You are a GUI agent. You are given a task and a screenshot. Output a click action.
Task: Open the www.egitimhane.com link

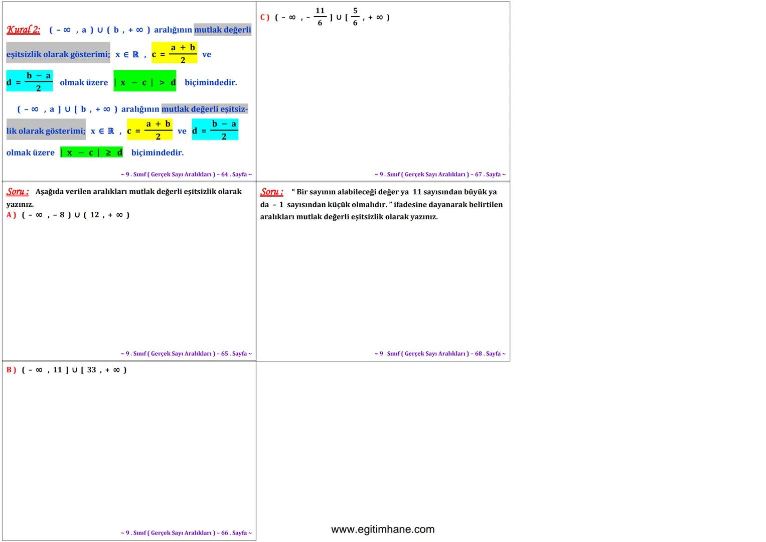point(383,529)
